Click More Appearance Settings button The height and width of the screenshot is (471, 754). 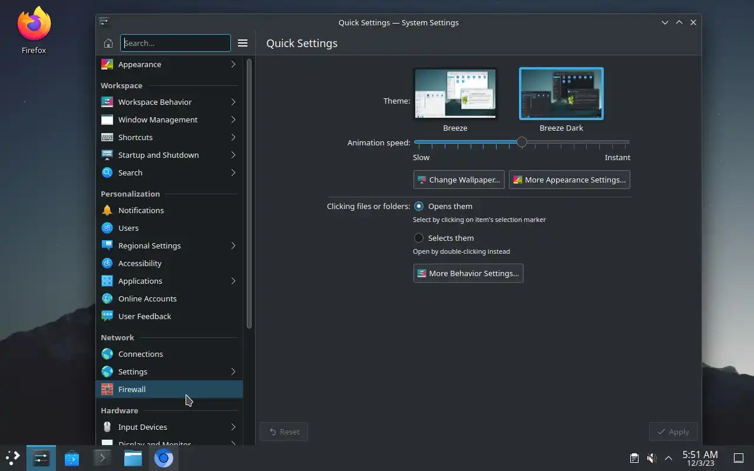570,180
